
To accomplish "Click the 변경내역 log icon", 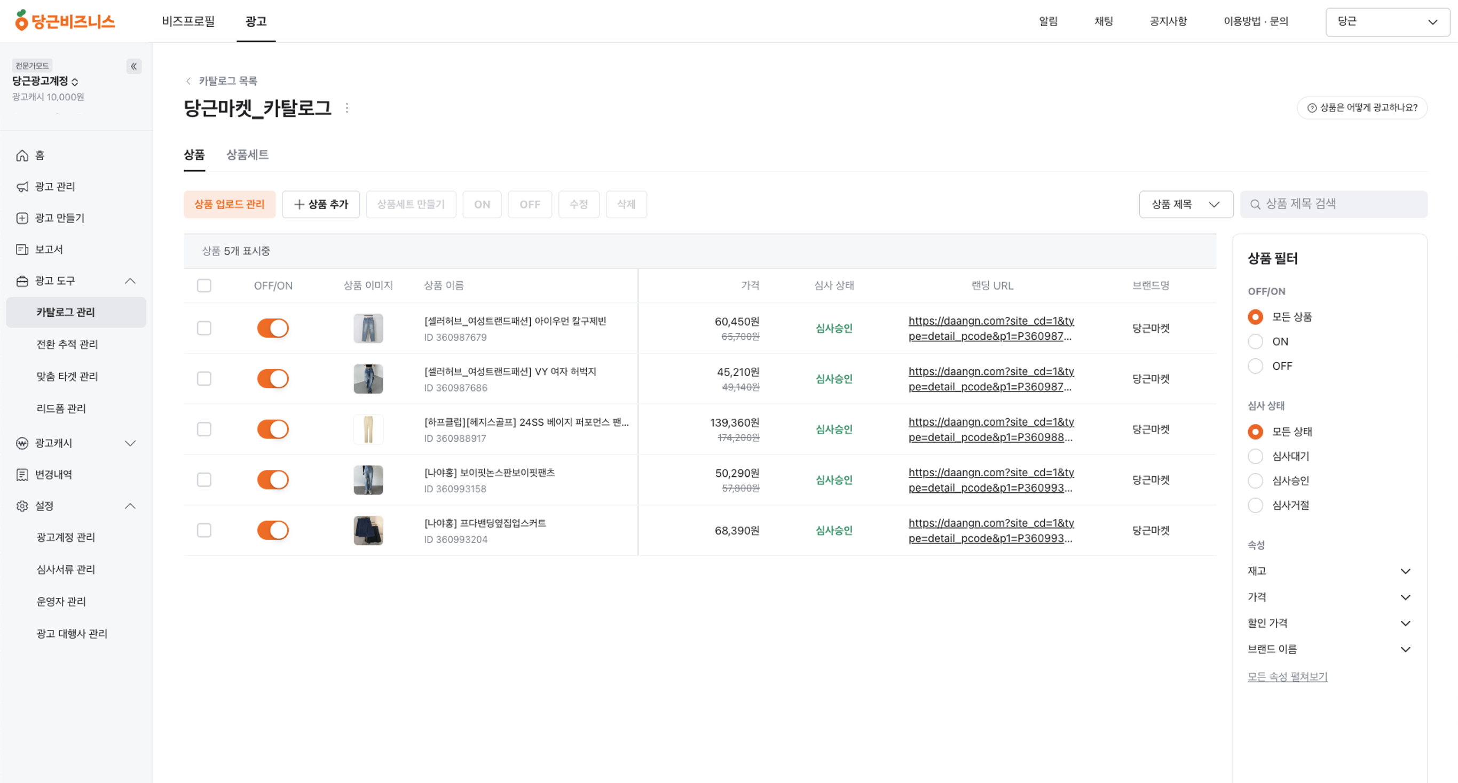I will (x=22, y=474).
